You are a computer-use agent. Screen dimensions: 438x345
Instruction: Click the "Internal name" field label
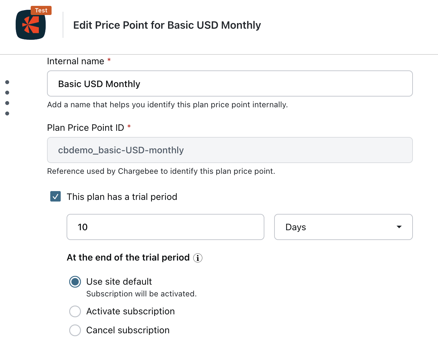pos(75,61)
